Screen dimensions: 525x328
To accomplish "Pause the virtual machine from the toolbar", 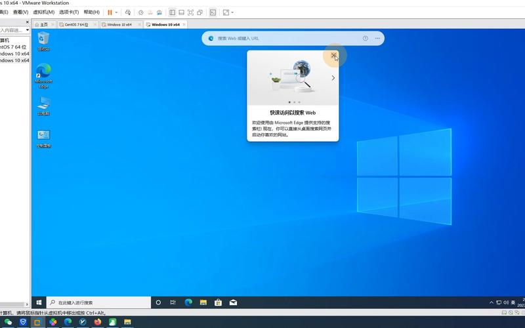I will (110, 12).
